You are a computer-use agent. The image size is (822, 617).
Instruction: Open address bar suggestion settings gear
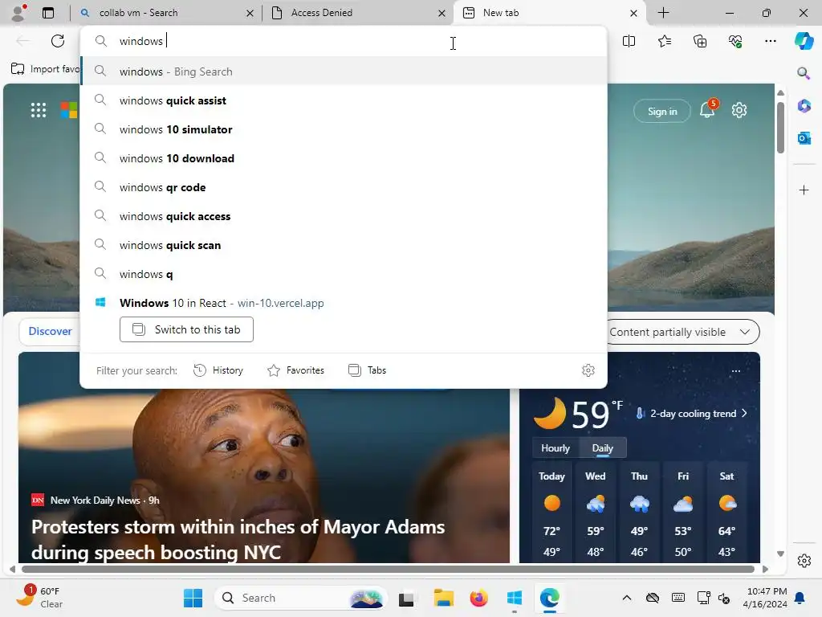tap(588, 370)
